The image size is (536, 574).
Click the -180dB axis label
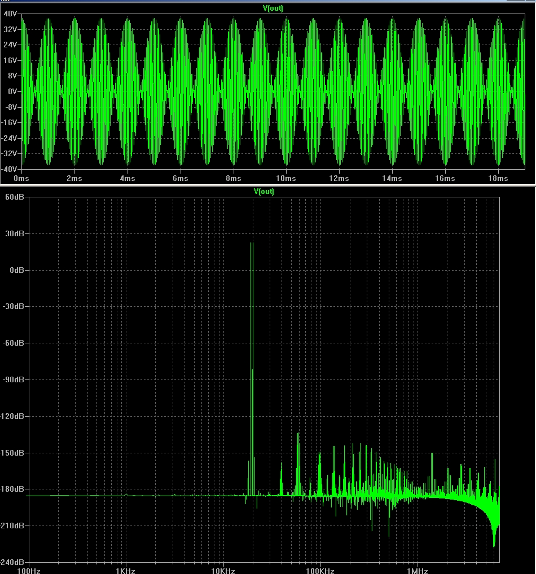tap(12, 489)
